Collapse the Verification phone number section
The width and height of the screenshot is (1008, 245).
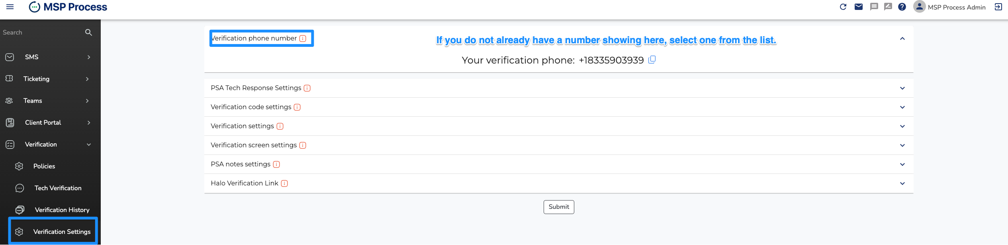(902, 39)
